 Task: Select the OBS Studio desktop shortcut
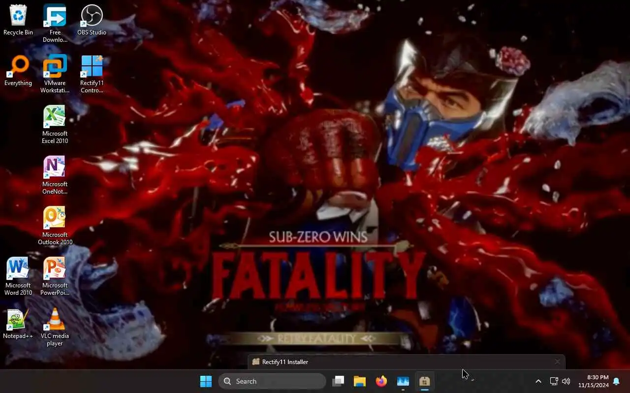pos(92,20)
